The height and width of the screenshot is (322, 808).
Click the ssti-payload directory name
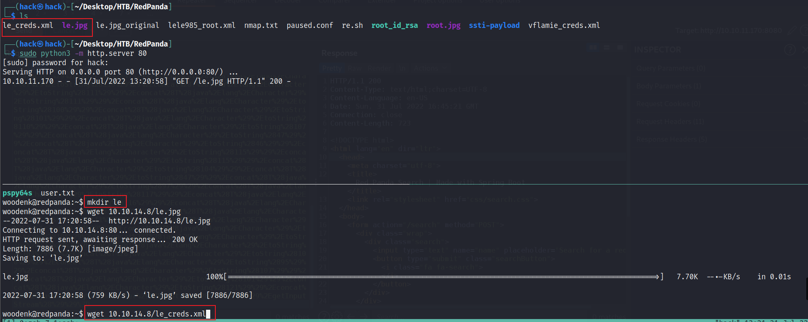[x=494, y=25]
